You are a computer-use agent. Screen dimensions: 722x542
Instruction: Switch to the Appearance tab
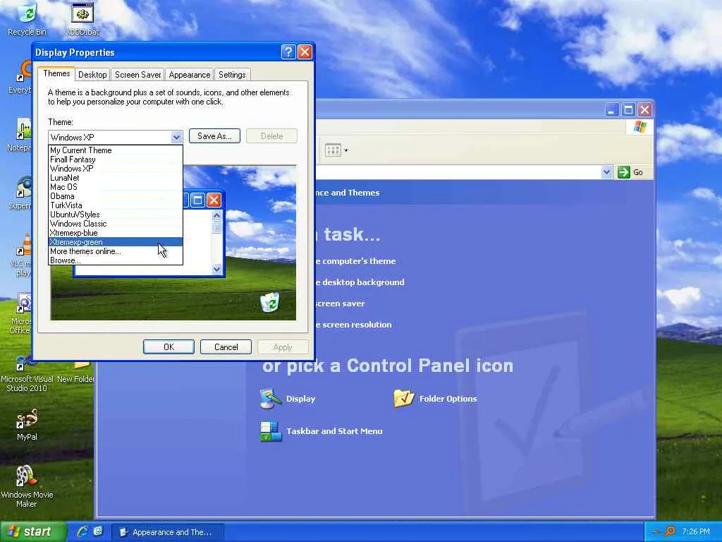tap(189, 75)
